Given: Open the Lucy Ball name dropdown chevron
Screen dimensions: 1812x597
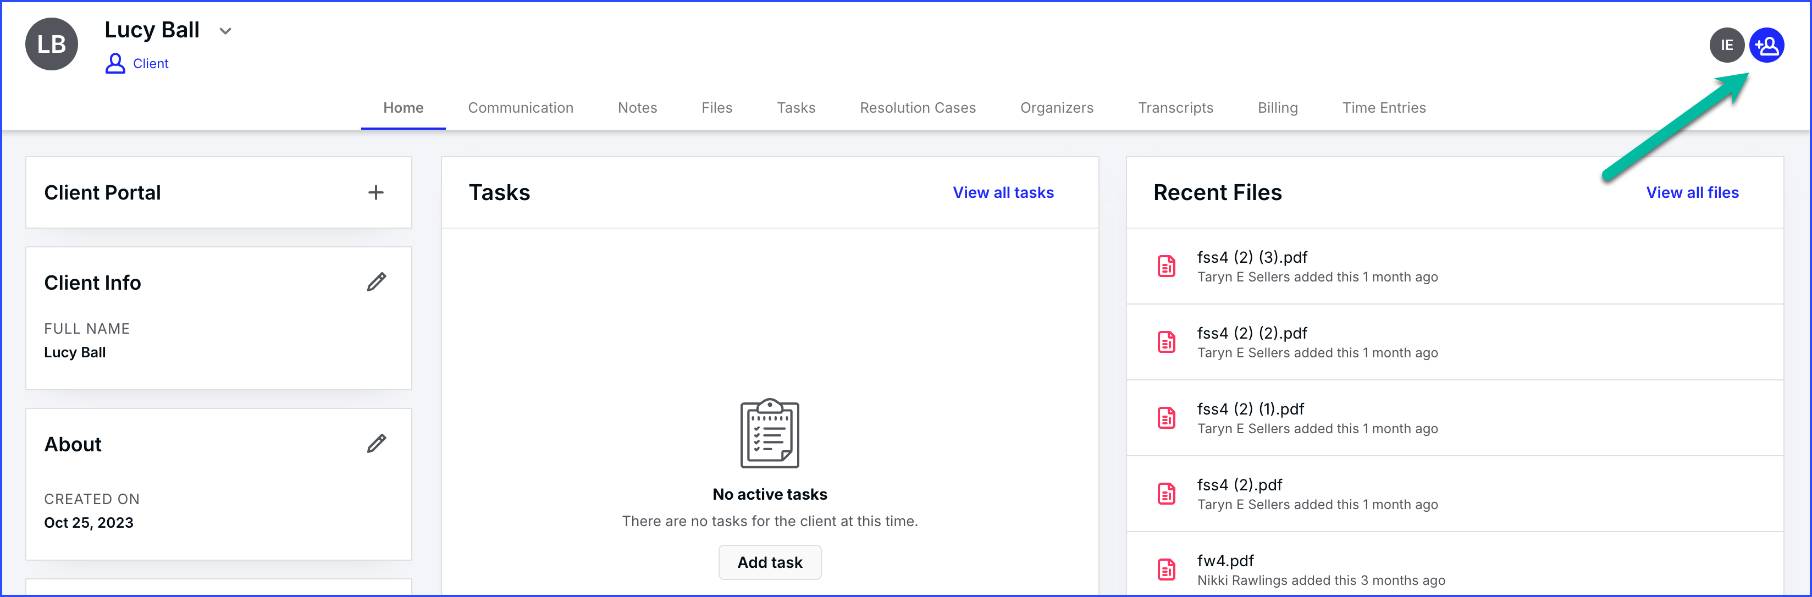Looking at the screenshot, I should 225,31.
